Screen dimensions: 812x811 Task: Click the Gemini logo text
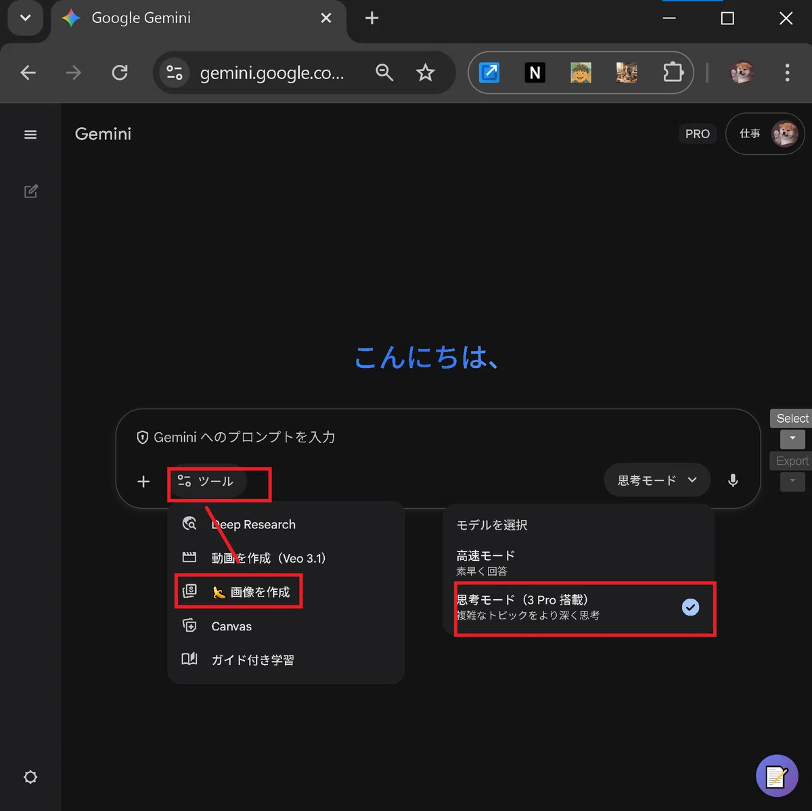(x=103, y=134)
